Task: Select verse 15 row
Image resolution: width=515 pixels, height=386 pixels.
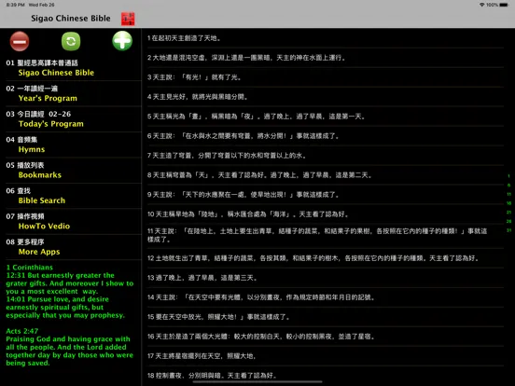Action: click(326, 317)
